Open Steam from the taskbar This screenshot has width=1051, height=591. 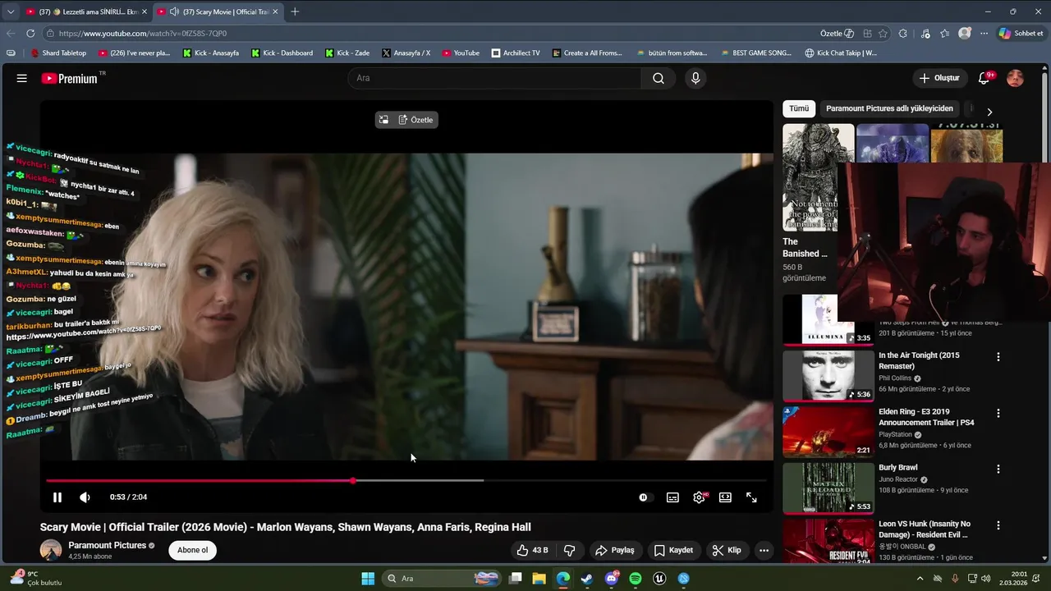click(587, 579)
